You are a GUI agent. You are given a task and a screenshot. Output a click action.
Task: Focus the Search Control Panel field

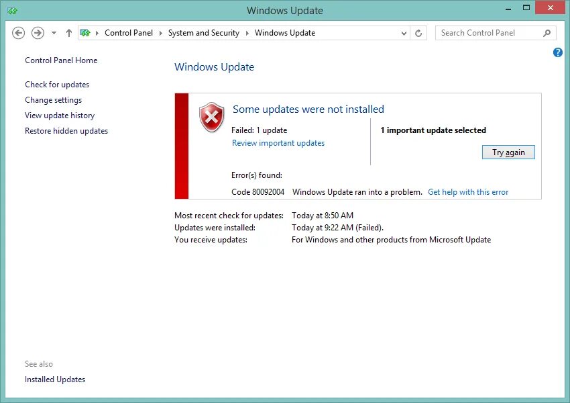(496, 33)
